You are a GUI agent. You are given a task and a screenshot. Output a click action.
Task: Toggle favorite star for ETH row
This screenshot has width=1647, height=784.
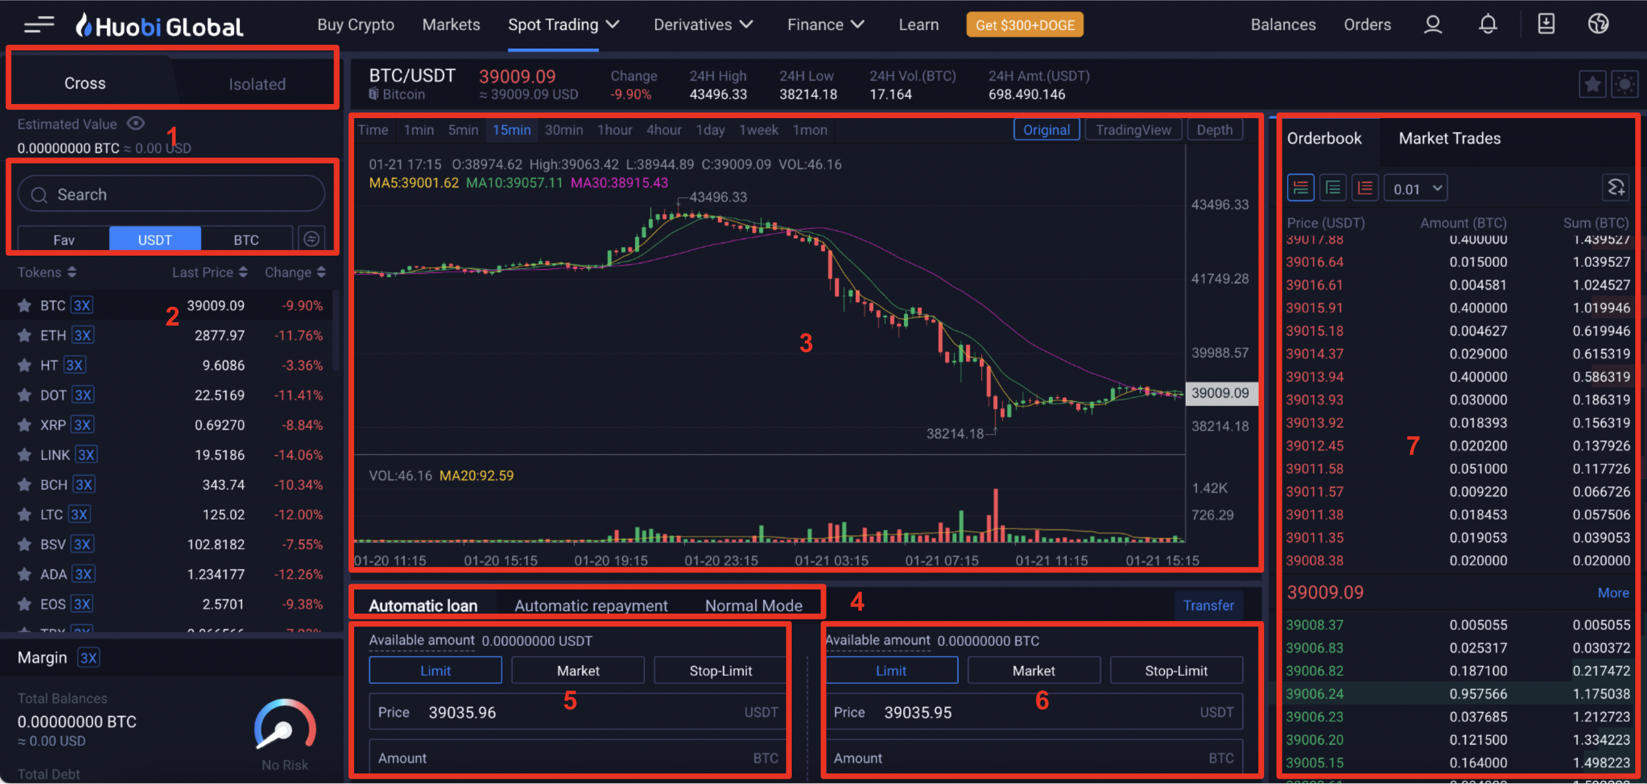tap(24, 336)
